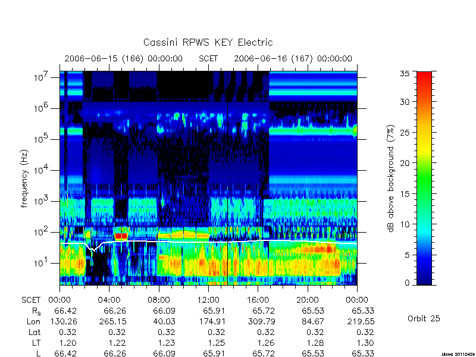
Task: Click the 20:00 time label
Action: coord(308,300)
